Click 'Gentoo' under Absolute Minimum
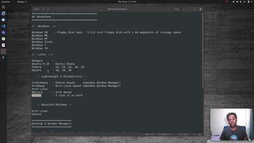This screenshot has height=143, width=254. coord(37,114)
